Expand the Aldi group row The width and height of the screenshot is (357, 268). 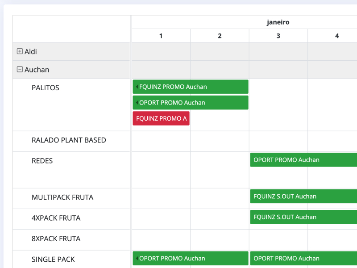click(x=20, y=51)
